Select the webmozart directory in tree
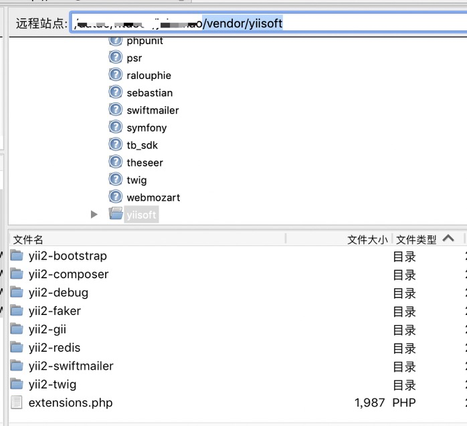467x426 pixels. (153, 198)
